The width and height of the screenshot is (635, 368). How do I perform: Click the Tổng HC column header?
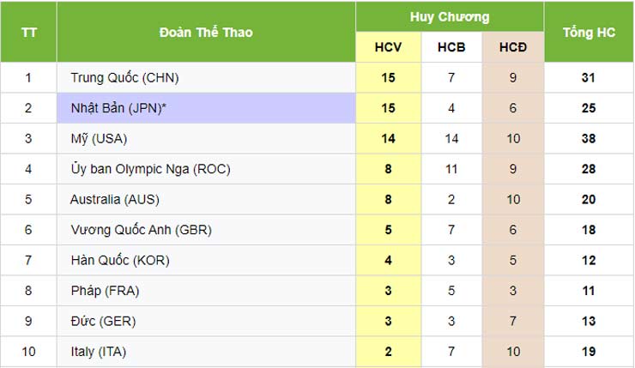click(x=588, y=33)
